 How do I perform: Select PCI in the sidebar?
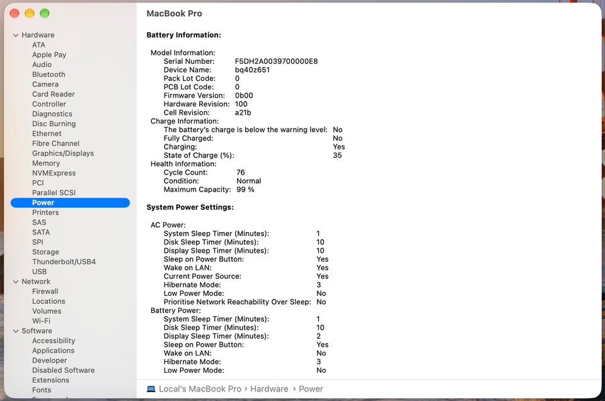pos(38,183)
